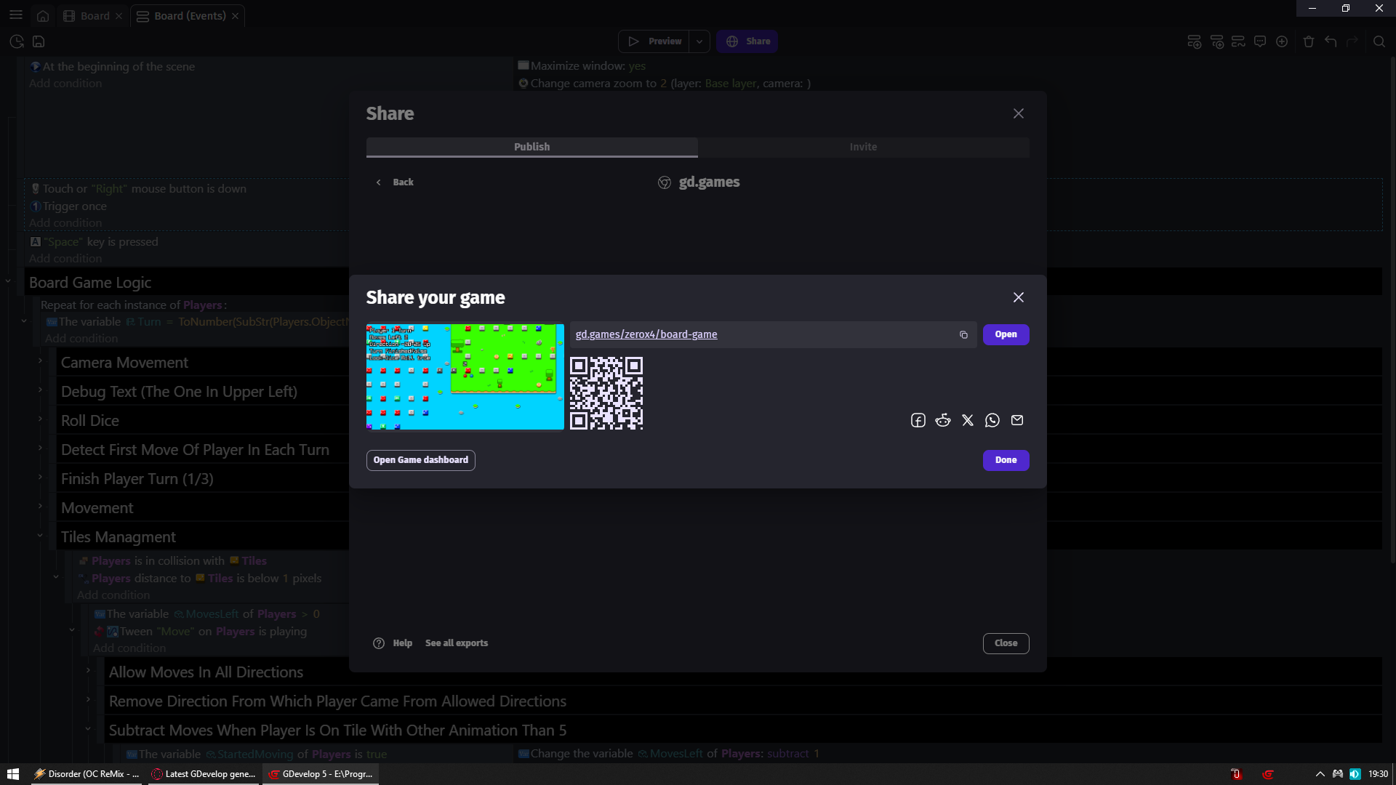Share the game on Reddit
The height and width of the screenshot is (785, 1396).
[x=943, y=420]
